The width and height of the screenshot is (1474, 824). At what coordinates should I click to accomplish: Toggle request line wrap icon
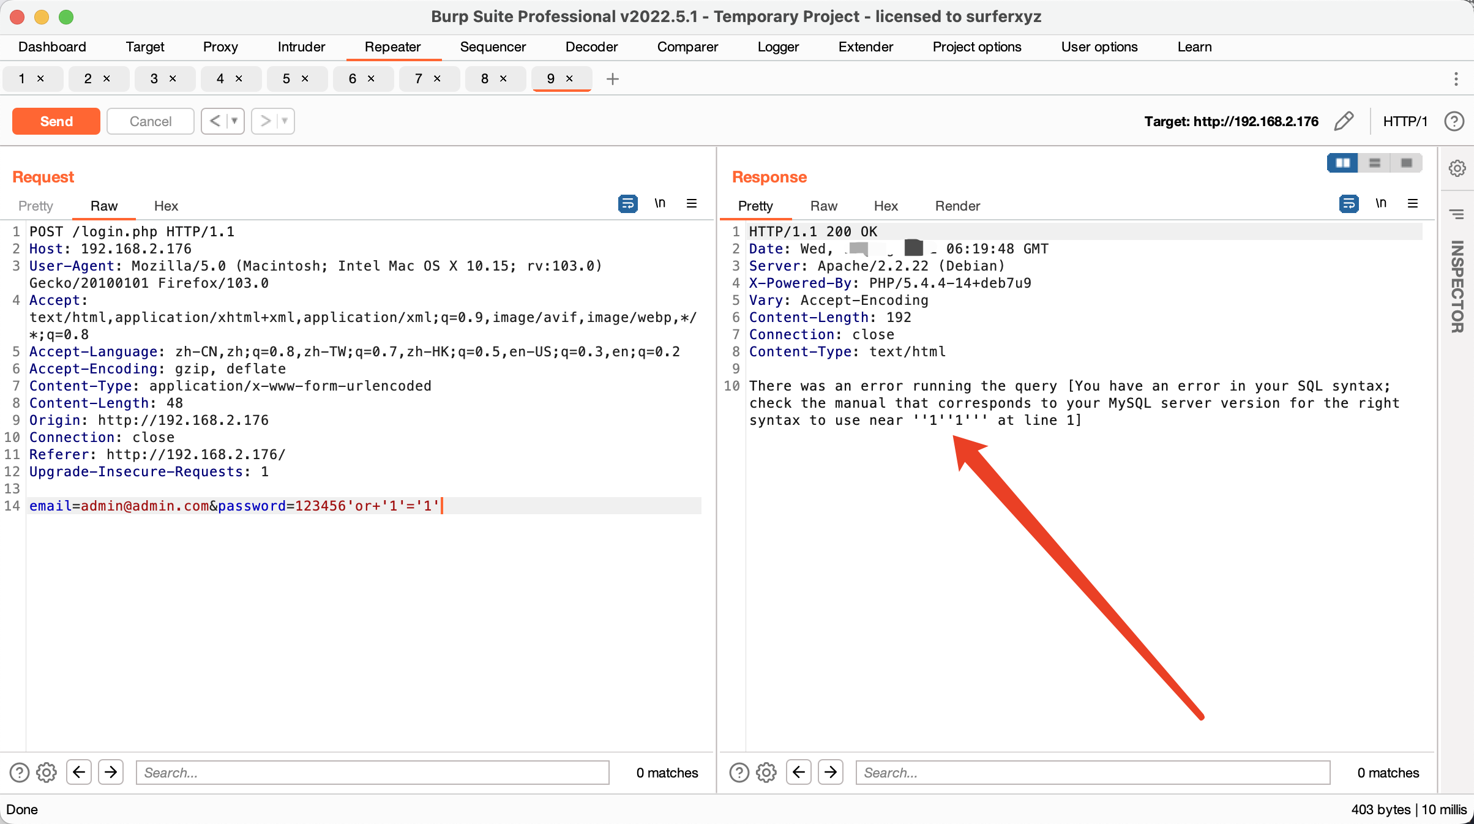pos(627,203)
